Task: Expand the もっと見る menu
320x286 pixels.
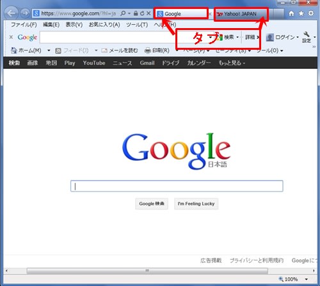Action: 232,63
